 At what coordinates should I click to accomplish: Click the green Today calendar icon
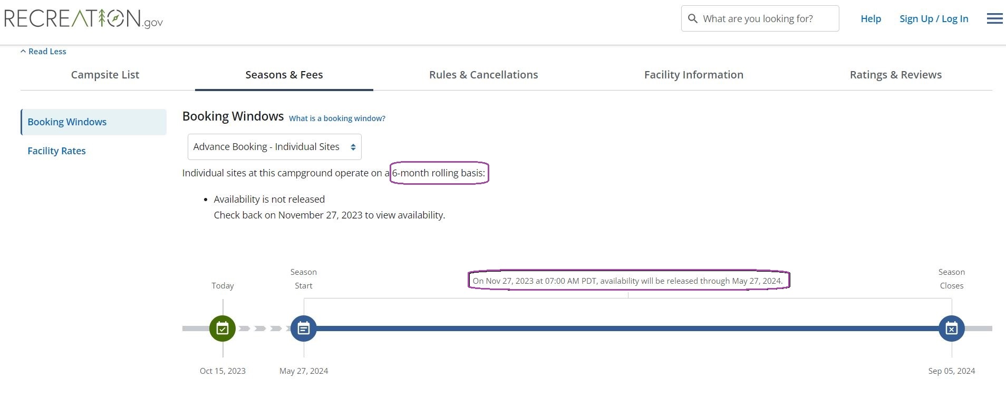pyautogui.click(x=223, y=329)
